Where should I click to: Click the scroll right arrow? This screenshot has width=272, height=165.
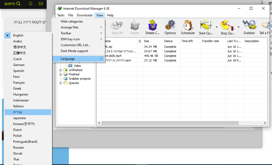point(265,123)
